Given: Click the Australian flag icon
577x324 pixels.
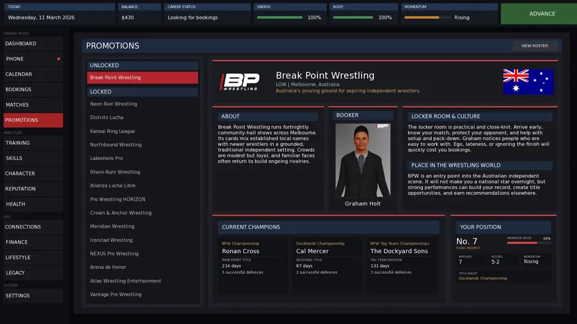Looking at the screenshot, I should (528, 82).
